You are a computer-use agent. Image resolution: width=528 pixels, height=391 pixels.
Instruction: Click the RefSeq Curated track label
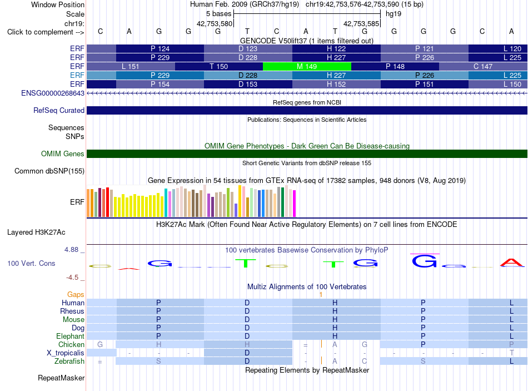[59, 110]
